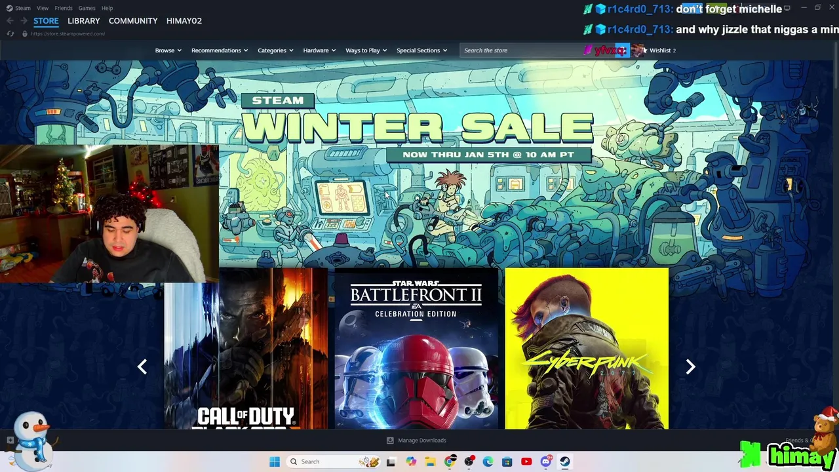The width and height of the screenshot is (839, 472).
Task: Go back with the left navigation arrow
Action: pyautogui.click(x=10, y=21)
